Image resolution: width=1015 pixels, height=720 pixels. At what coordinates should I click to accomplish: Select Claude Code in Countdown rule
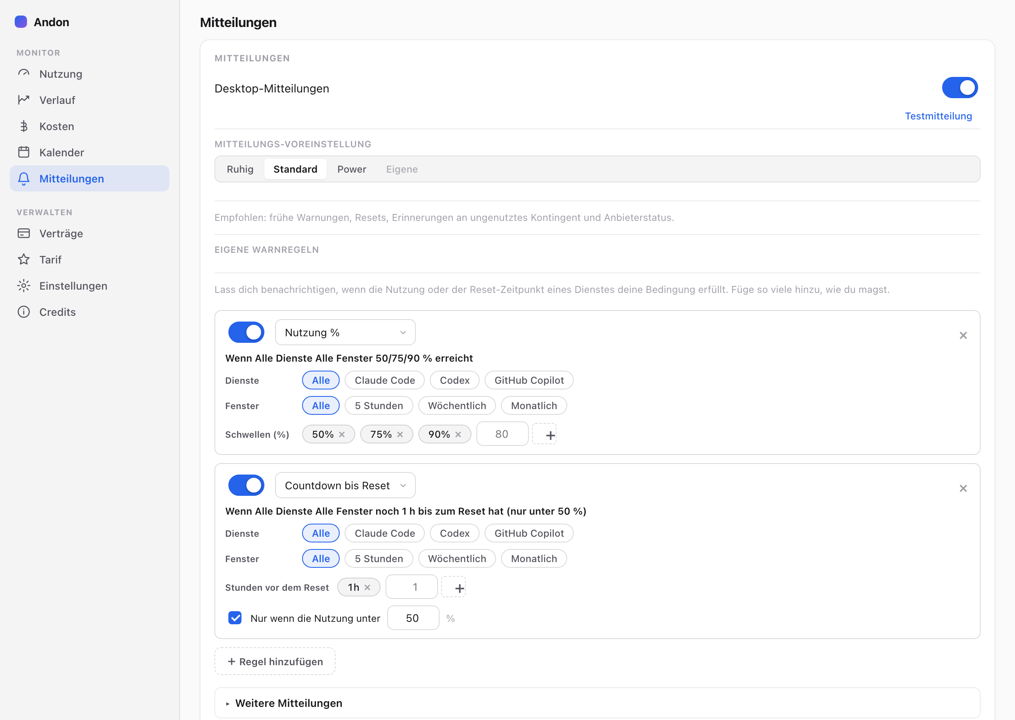[x=384, y=533]
